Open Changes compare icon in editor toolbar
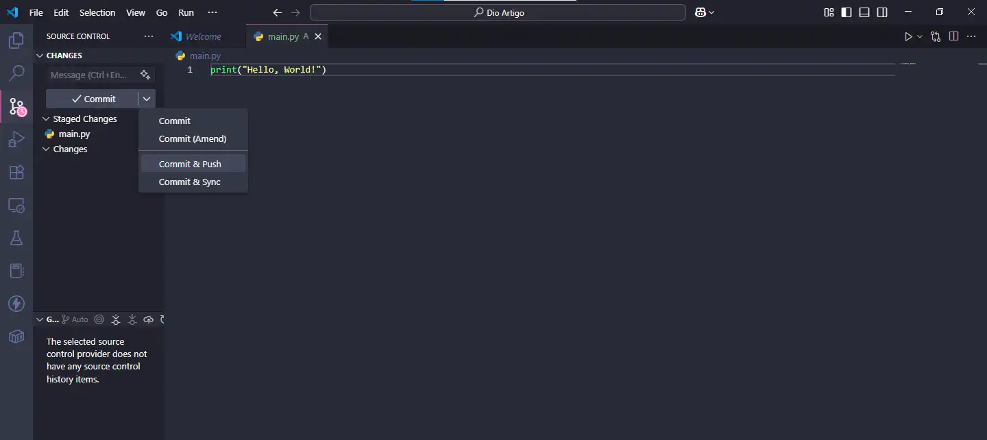The height and width of the screenshot is (440, 987). pyautogui.click(x=936, y=36)
